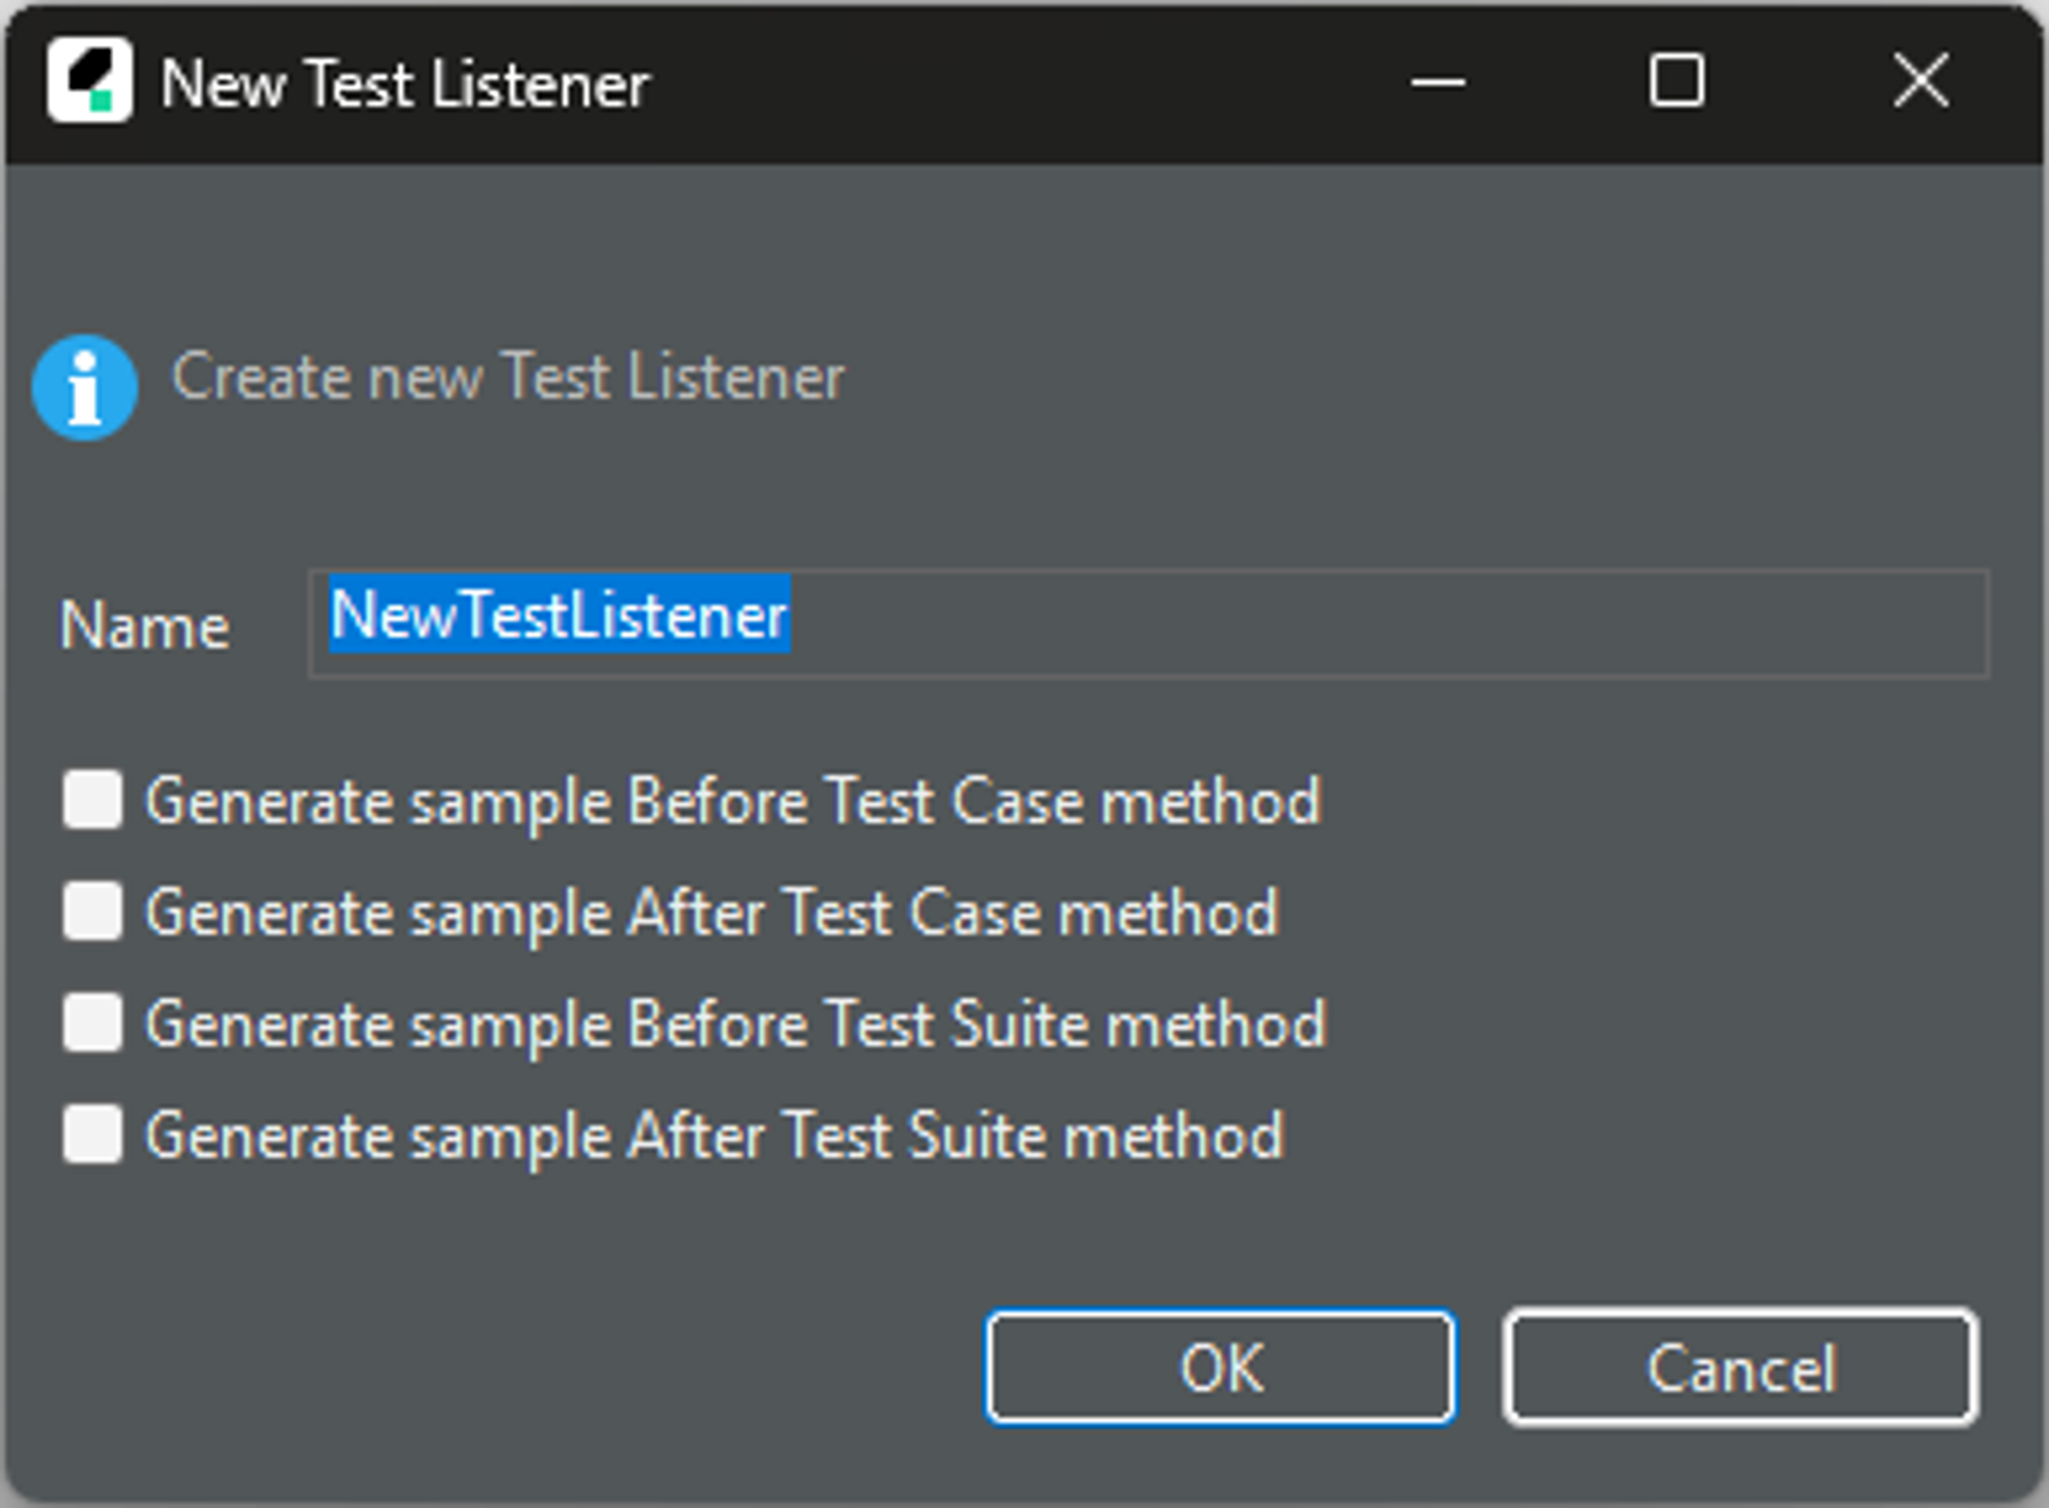Click 'Generate sample Before Test Suite method' label

coord(734,1023)
